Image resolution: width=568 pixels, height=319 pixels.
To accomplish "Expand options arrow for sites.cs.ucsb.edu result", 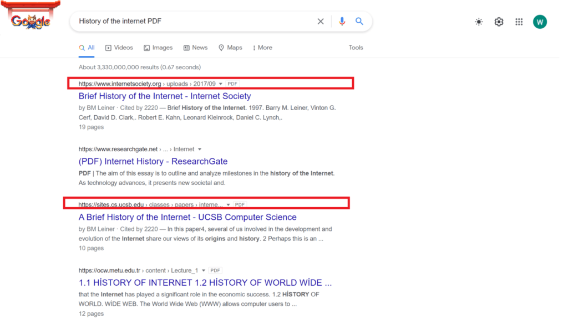I will coord(228,205).
